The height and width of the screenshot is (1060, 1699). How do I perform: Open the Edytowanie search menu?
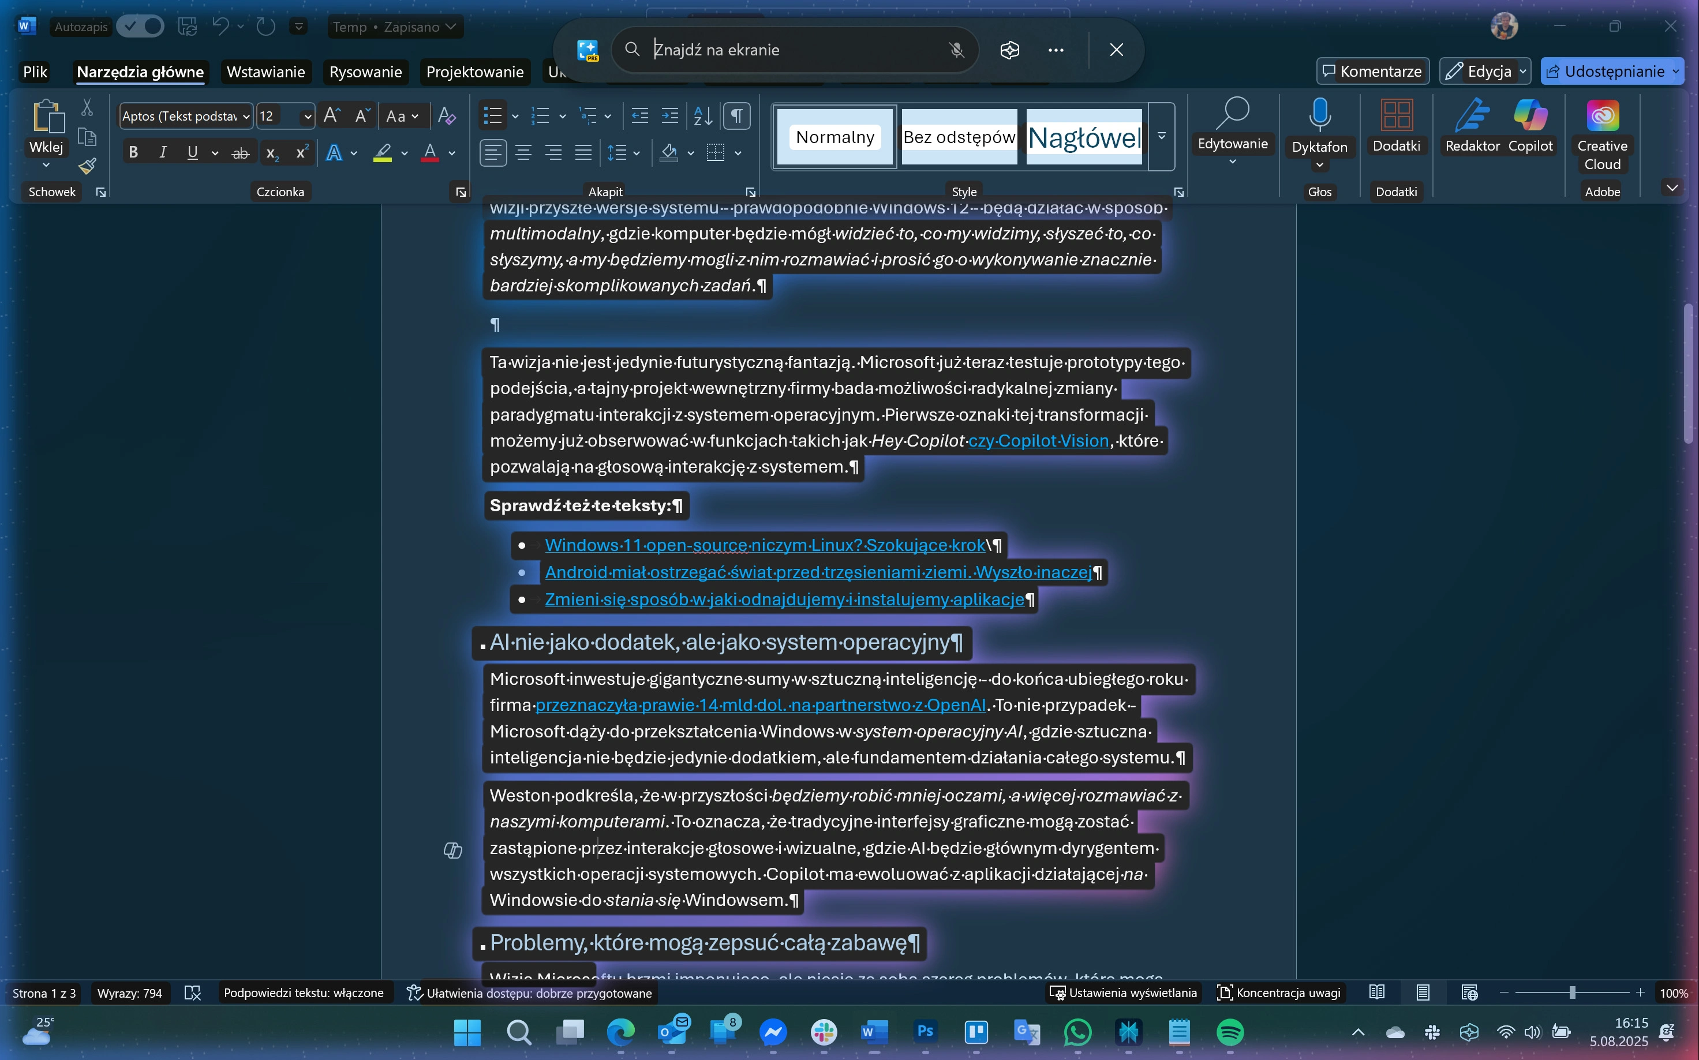pyautogui.click(x=1232, y=132)
